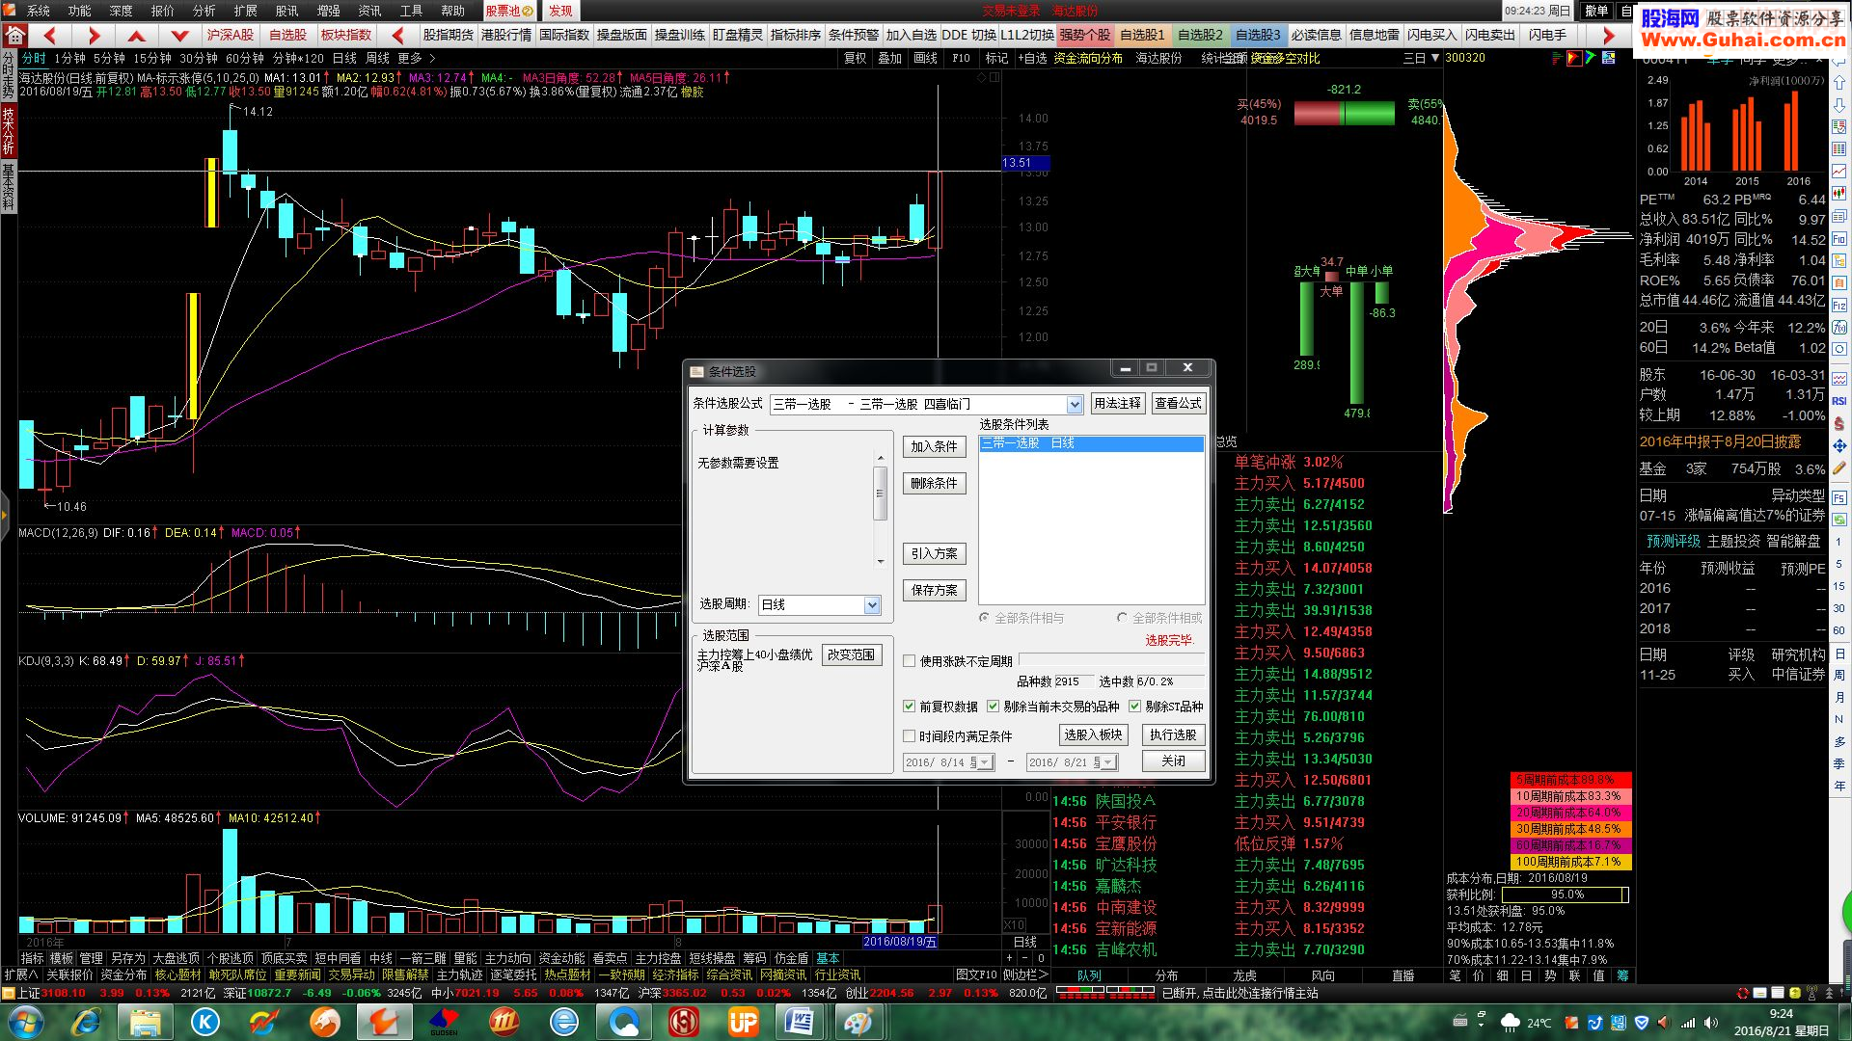This screenshot has height=1041, width=1852.
Task: Click the up arrow icon in right sidebar
Action: (1839, 83)
